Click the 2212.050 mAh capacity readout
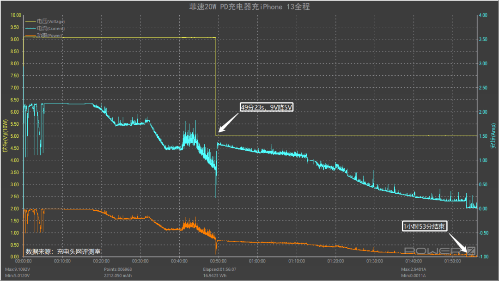 (x=118, y=275)
